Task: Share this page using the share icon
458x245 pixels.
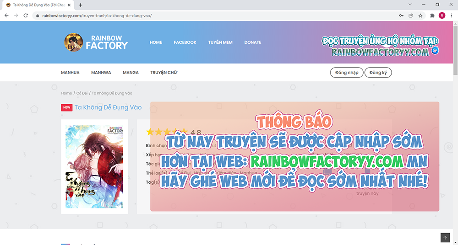Action: click(411, 15)
